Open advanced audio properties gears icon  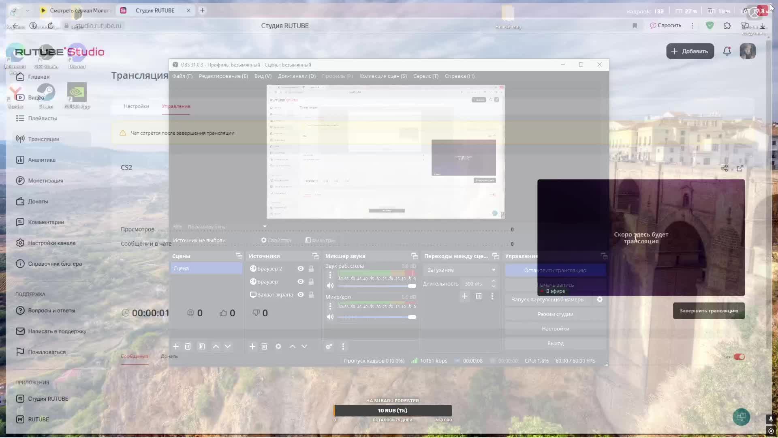pyautogui.click(x=329, y=346)
